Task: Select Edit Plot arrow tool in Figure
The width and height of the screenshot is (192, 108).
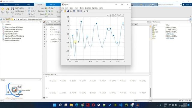Action: 84,11
